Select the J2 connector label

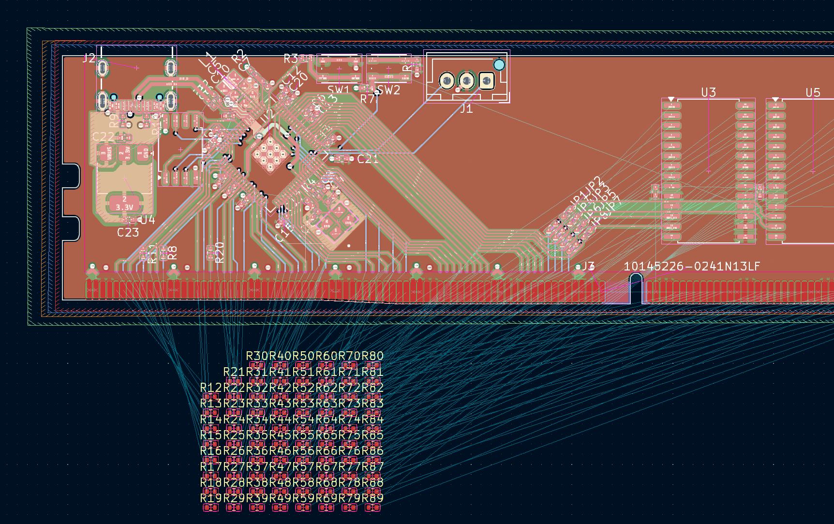click(89, 59)
